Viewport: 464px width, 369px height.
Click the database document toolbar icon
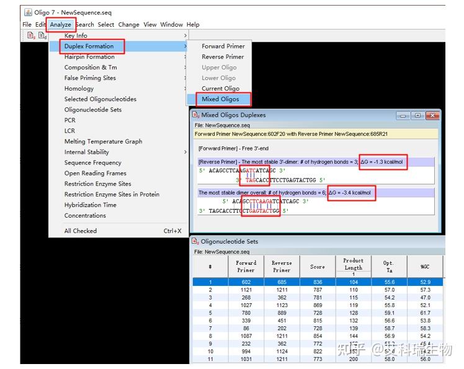pos(42,35)
